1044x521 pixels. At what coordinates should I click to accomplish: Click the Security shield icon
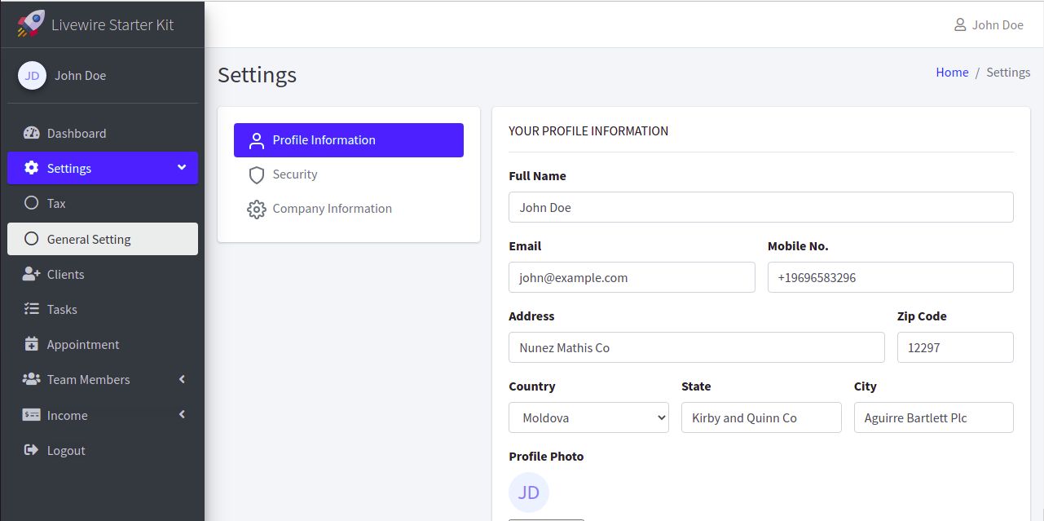coord(257,175)
